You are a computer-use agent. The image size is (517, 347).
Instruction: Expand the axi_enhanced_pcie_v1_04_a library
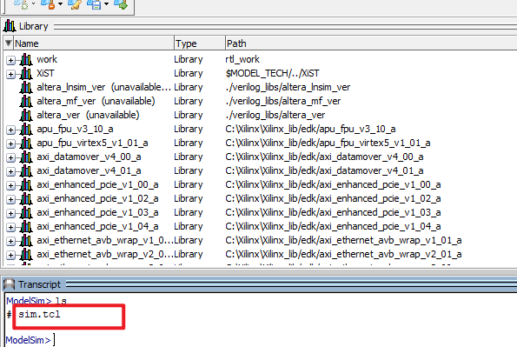[x=11, y=227]
